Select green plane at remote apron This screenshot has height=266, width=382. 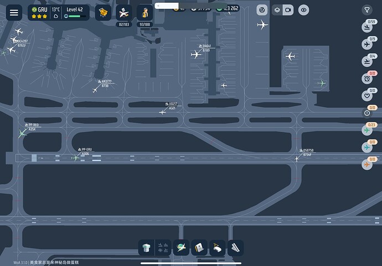point(322,84)
